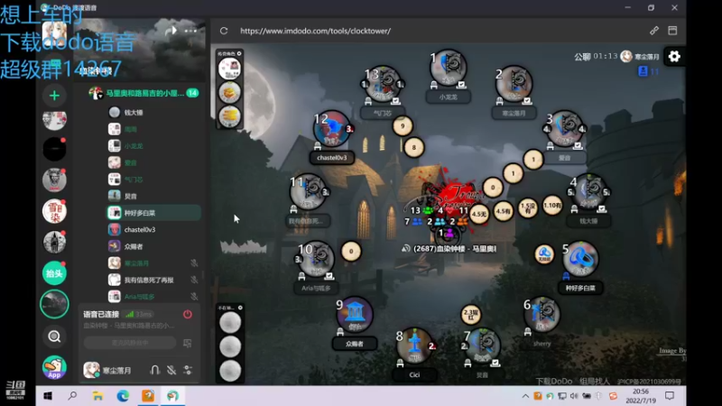This screenshot has width=722, height=406.
Task: Copy the page link using the chain icon
Action: coord(653,31)
